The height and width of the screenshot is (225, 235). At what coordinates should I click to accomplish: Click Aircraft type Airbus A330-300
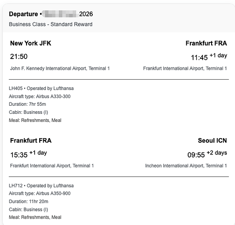click(x=40, y=96)
